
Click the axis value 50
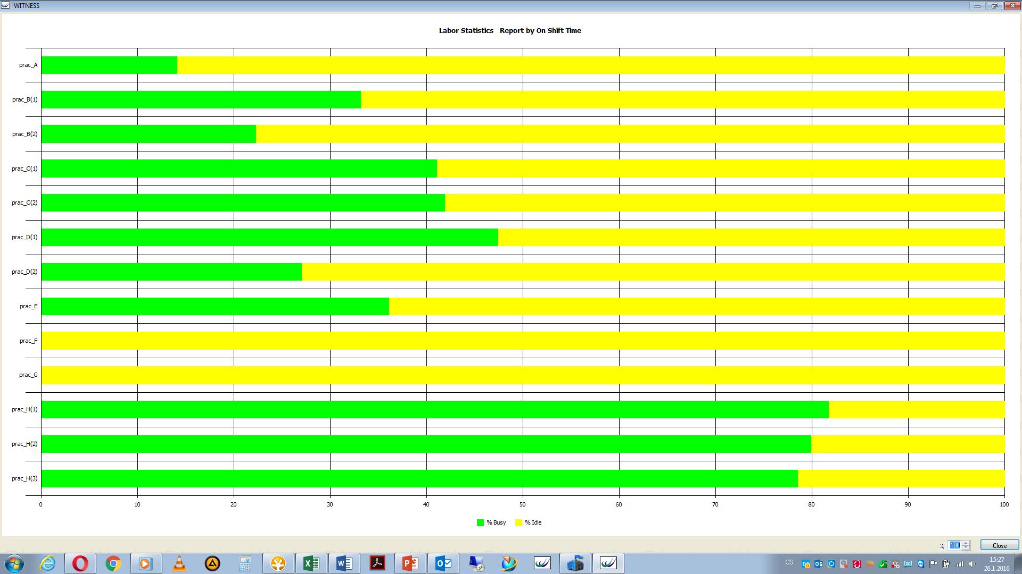point(523,504)
